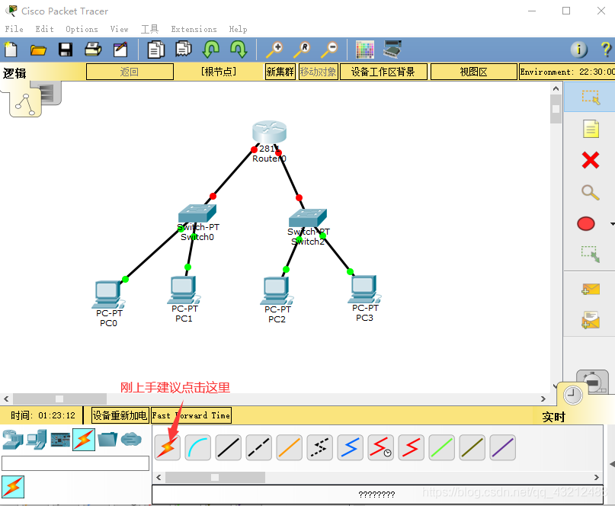The height and width of the screenshot is (506, 615).
Task: Open a file with folder icon
Action: 38,50
